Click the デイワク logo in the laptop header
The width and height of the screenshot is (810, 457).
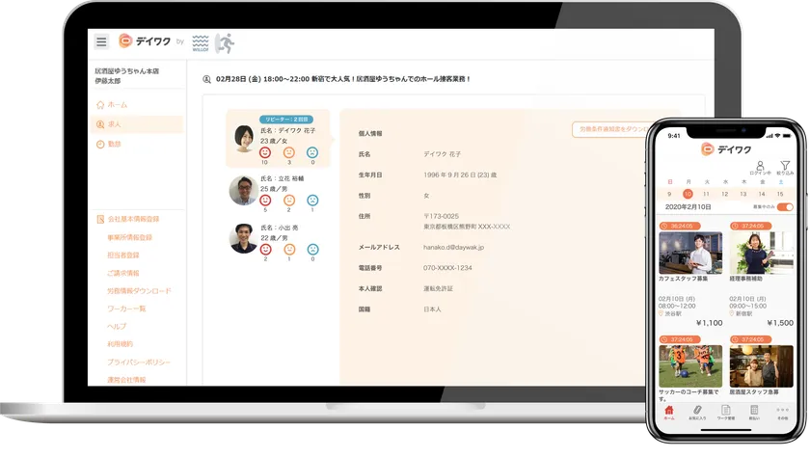145,41
